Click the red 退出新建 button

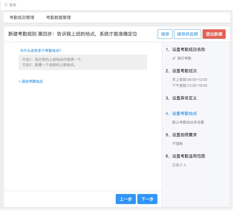tap(214, 34)
